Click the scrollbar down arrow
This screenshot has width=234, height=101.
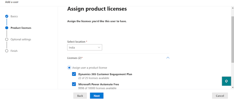point(233,87)
